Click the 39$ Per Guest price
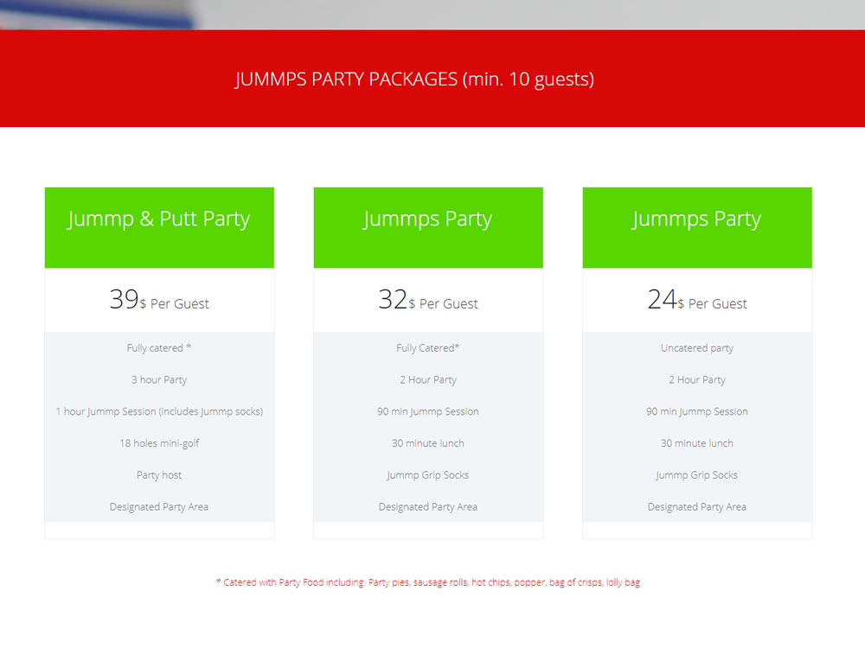Screen dimensions: 865x648 159,301
